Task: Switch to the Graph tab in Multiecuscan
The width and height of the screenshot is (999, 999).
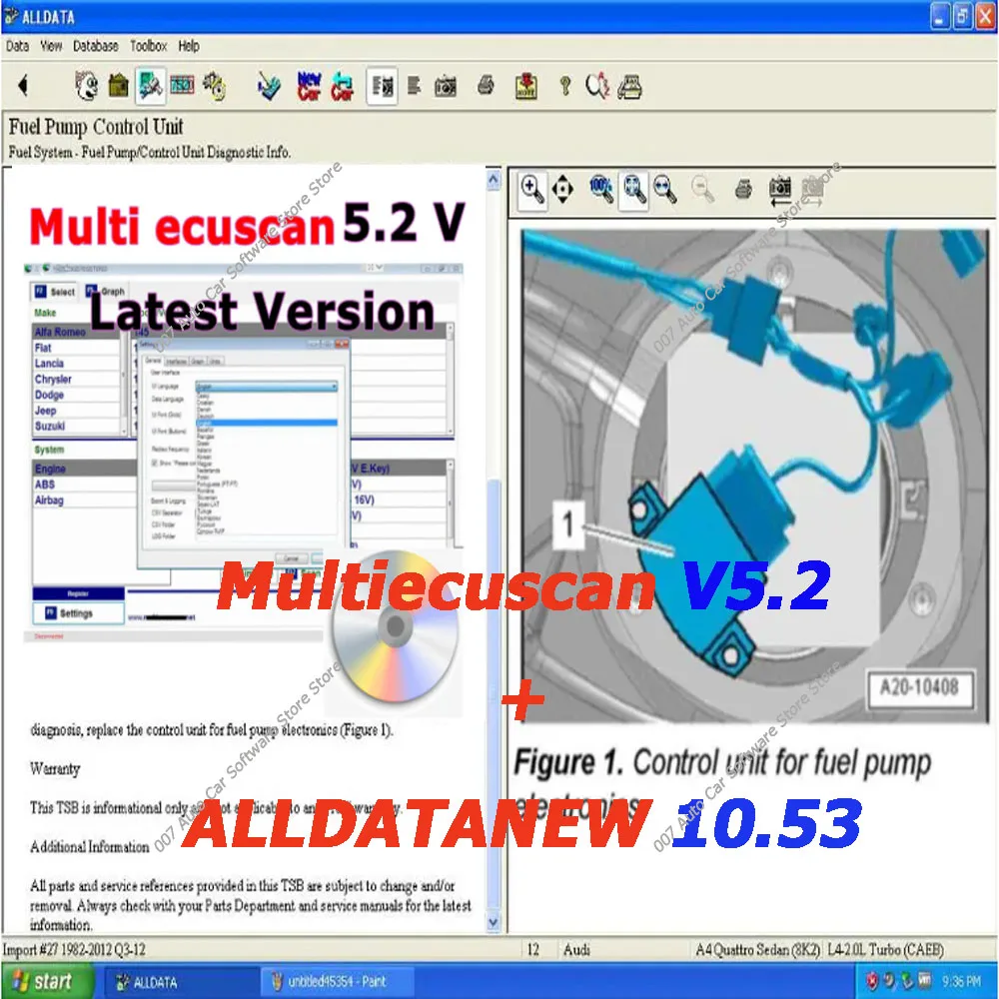Action: pyautogui.click(x=110, y=291)
